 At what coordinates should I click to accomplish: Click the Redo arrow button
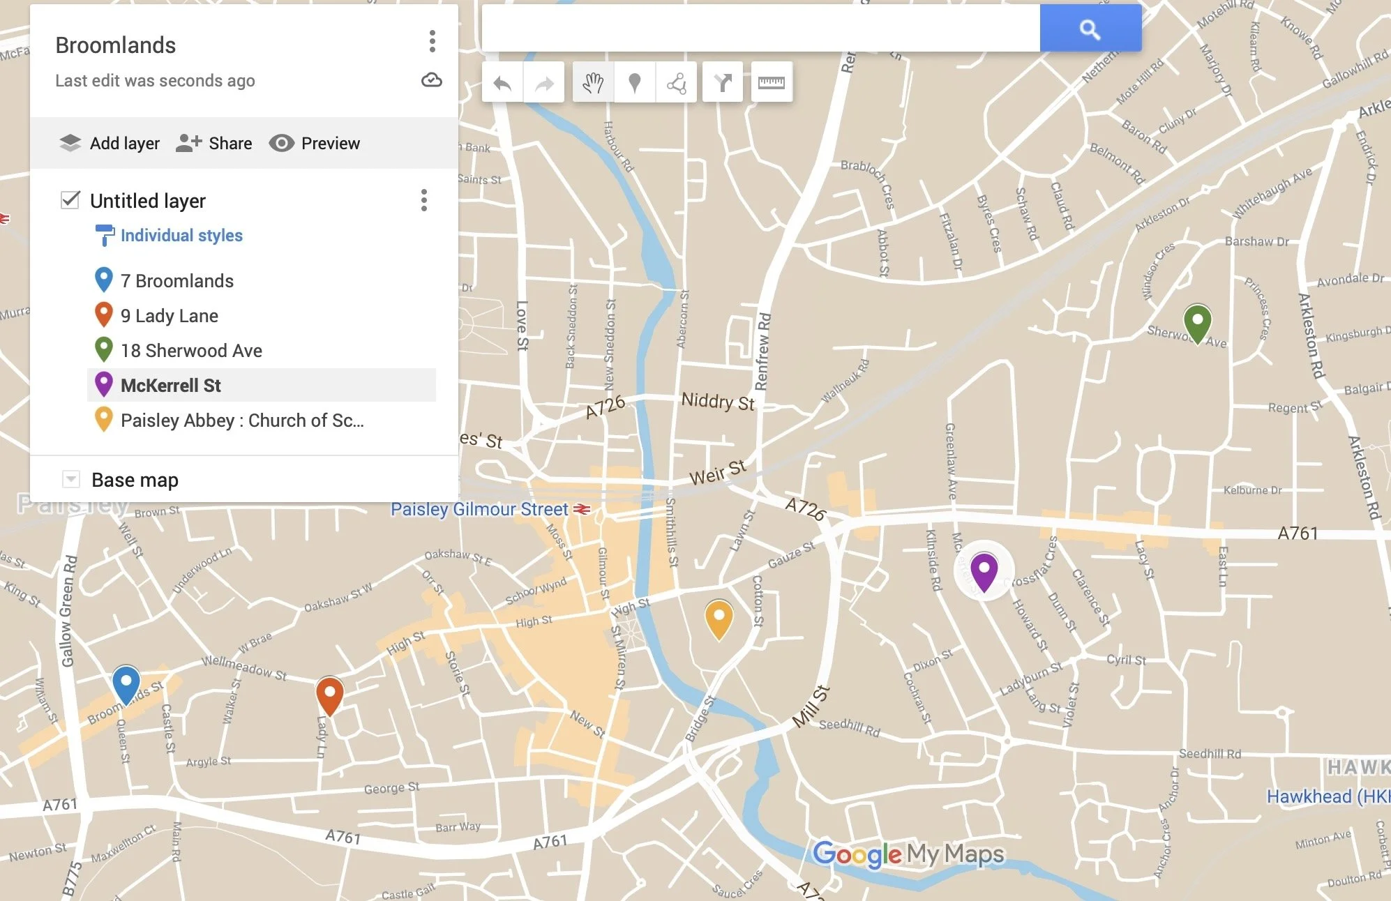544,84
